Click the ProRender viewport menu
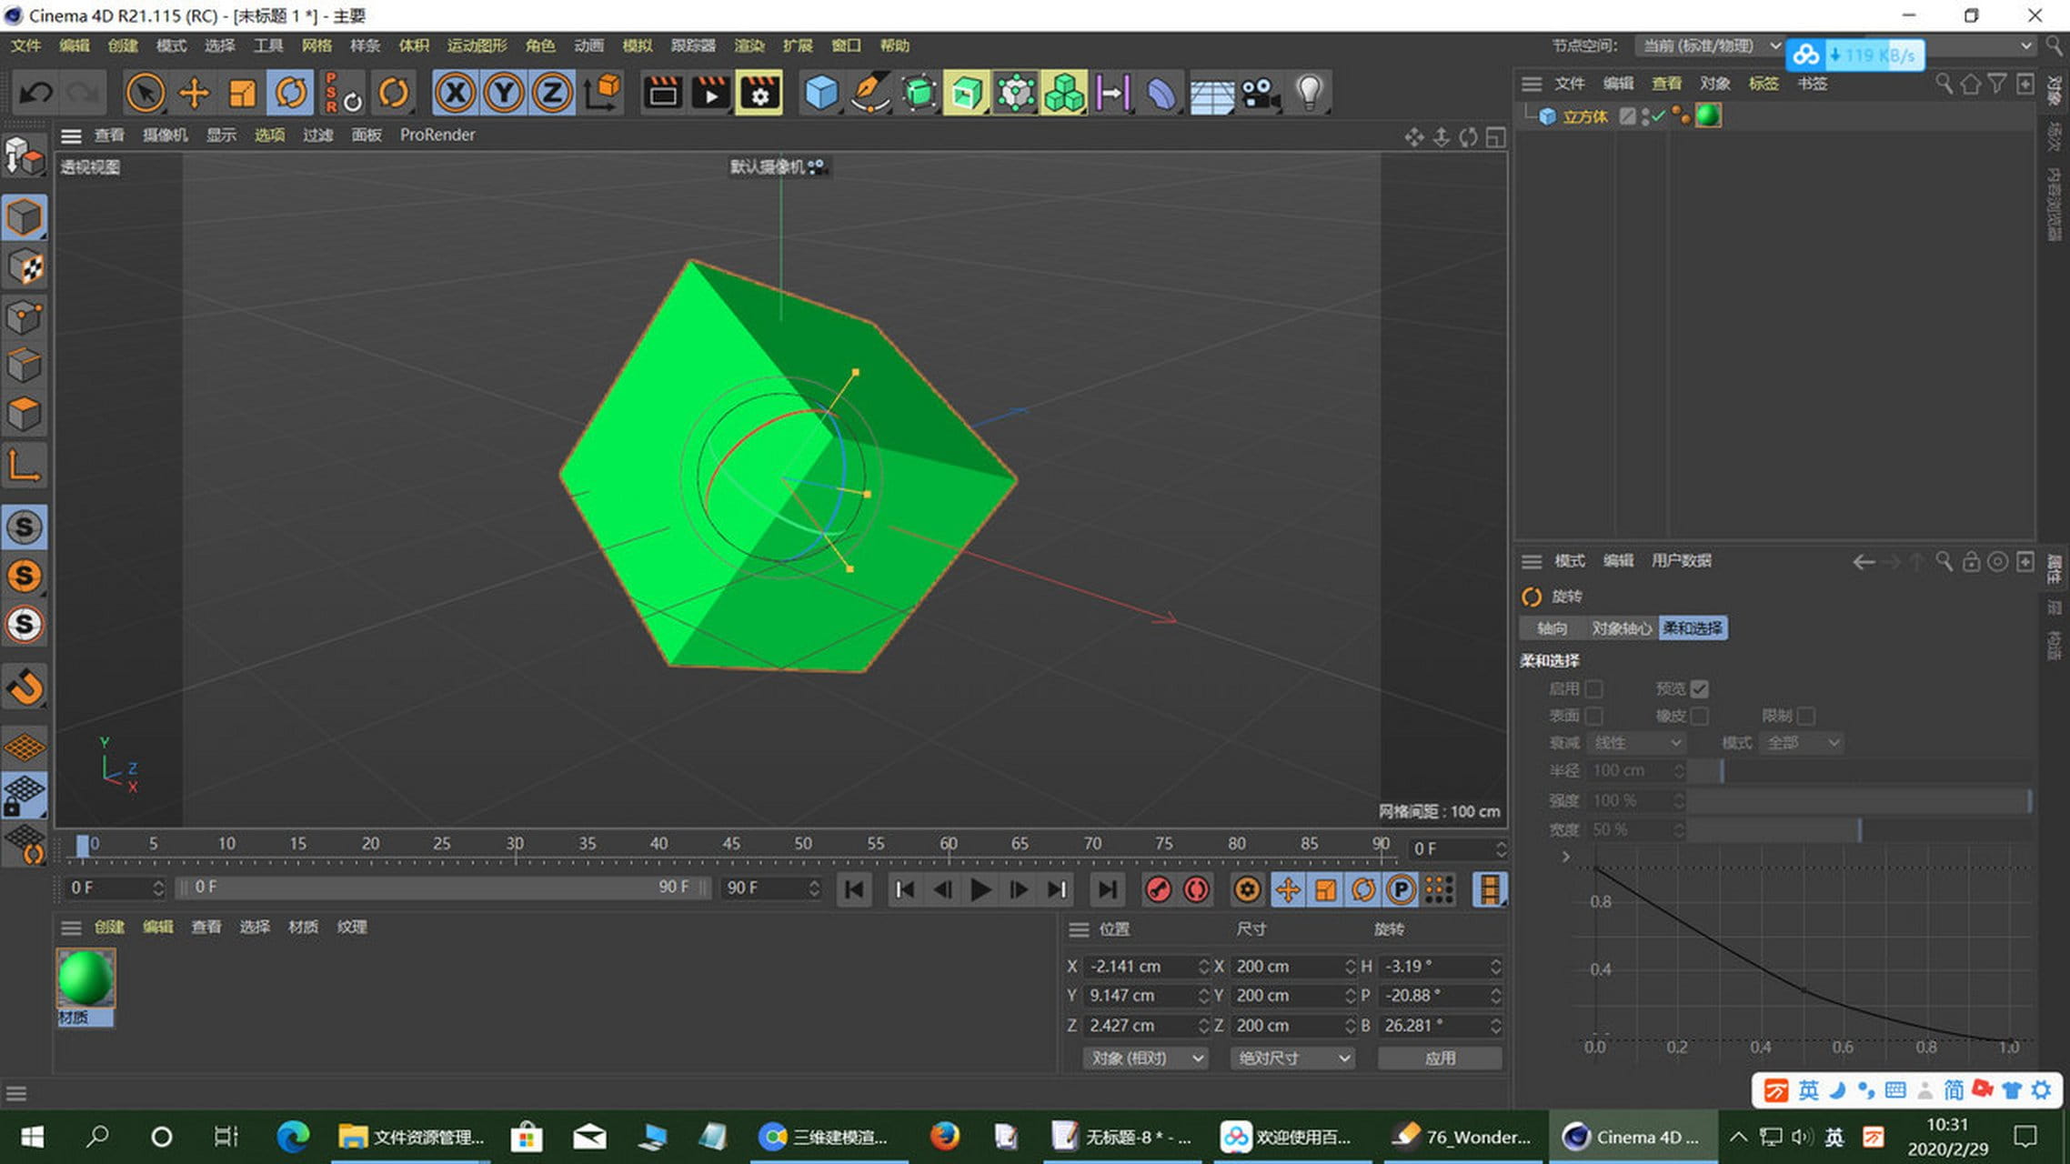The height and width of the screenshot is (1164, 2070). (x=437, y=135)
